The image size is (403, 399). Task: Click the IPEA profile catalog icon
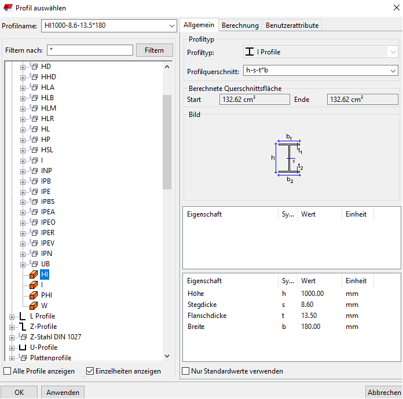coord(34,212)
